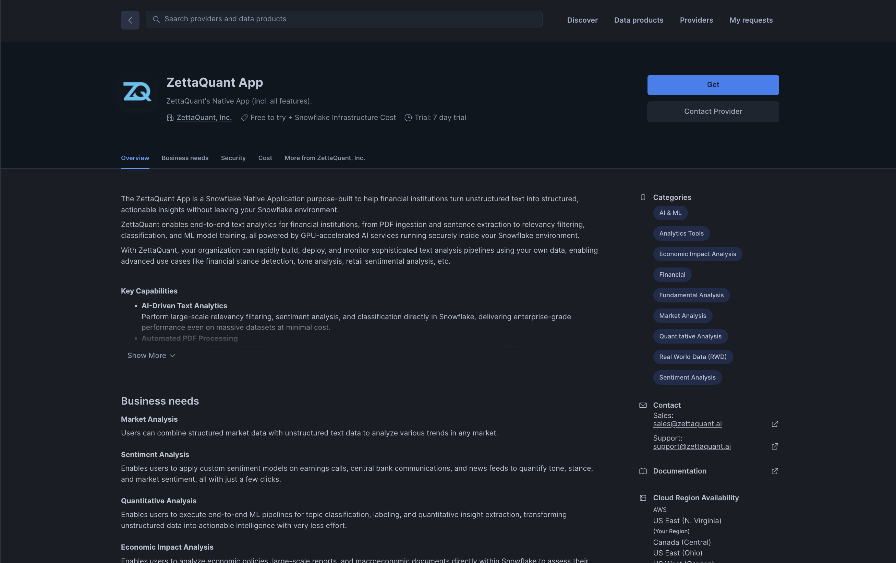Open the Data products menu
The width and height of the screenshot is (896, 563).
tap(639, 20)
